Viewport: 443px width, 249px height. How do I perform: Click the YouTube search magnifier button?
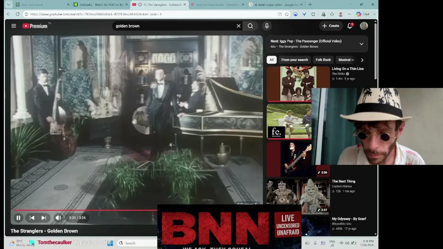(250, 26)
